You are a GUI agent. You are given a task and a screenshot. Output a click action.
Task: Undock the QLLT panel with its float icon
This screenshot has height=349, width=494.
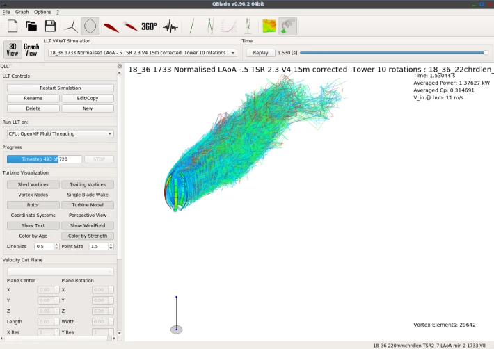click(120, 66)
